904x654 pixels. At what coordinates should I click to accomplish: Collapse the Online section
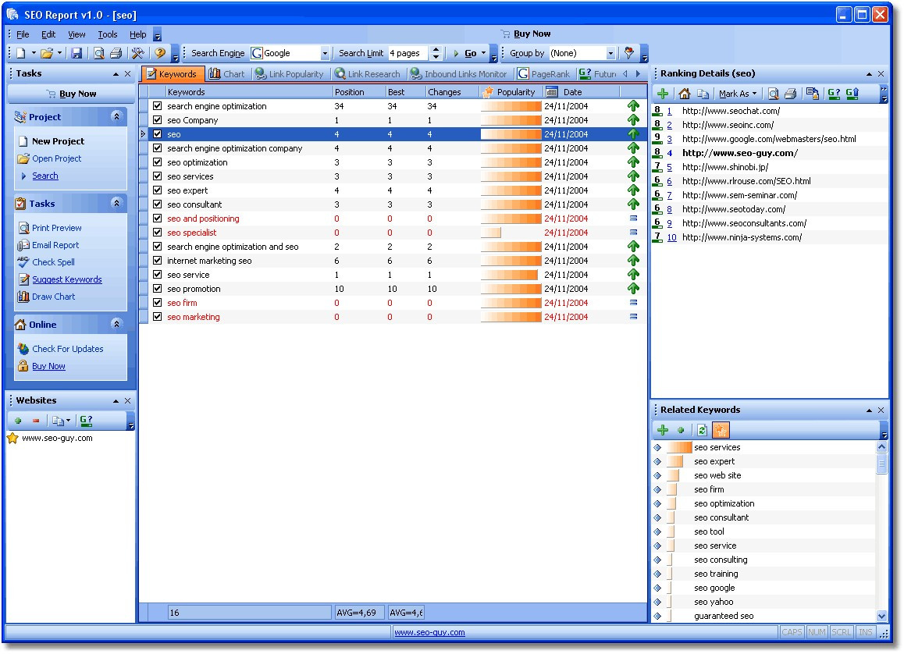click(x=116, y=324)
